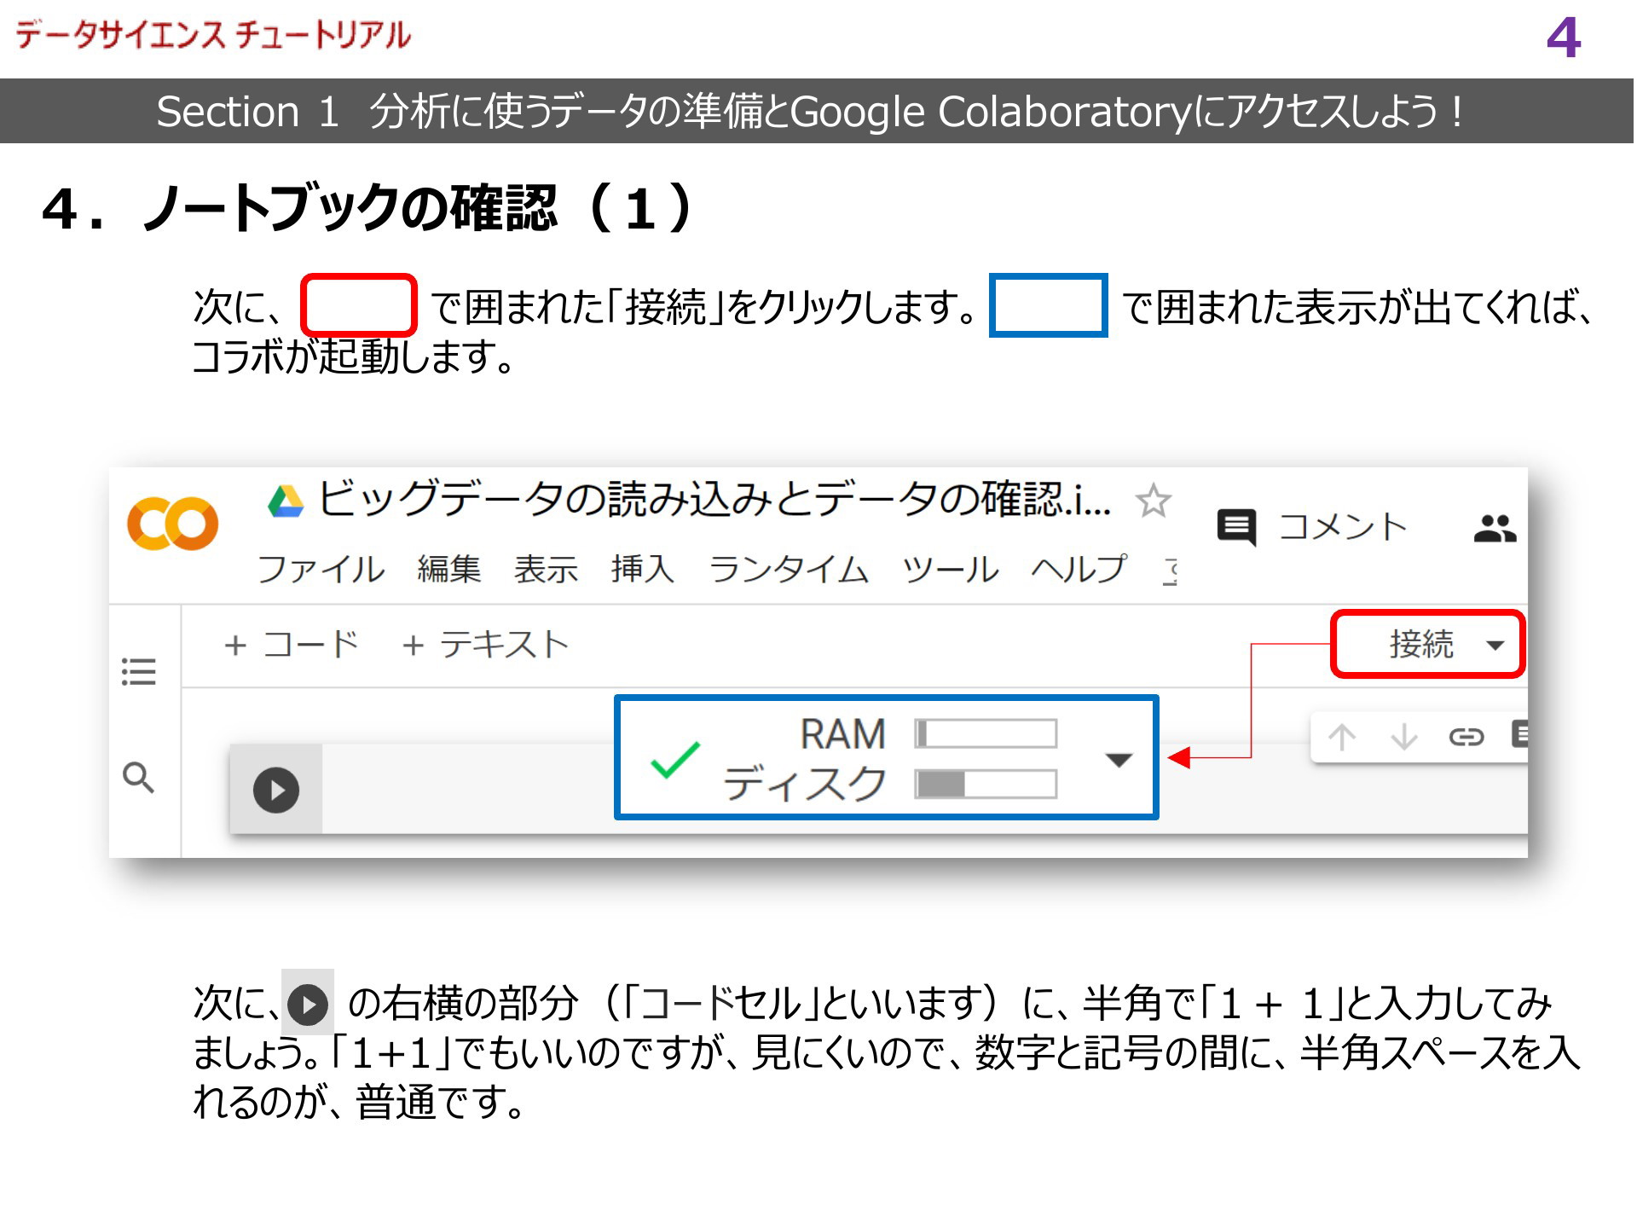Click the green connected checkmark

(675, 759)
